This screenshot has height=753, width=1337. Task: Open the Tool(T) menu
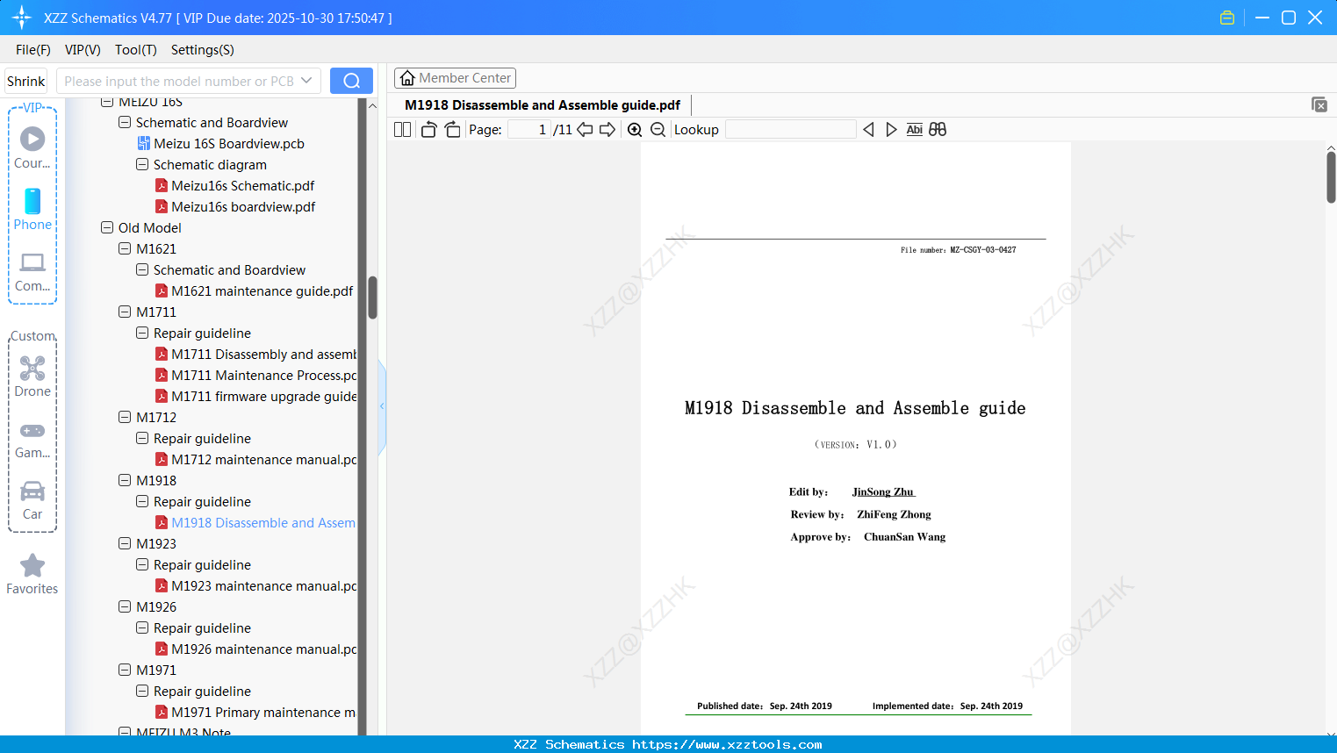tap(136, 50)
